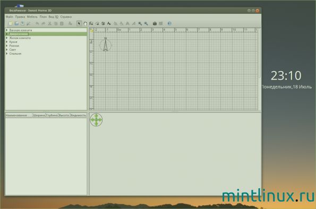Pick the Create dimensions tool
316x209 pixels.
(103, 23)
